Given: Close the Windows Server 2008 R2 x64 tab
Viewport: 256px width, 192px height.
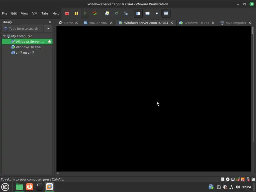Looking at the screenshot, I should click(172, 23).
